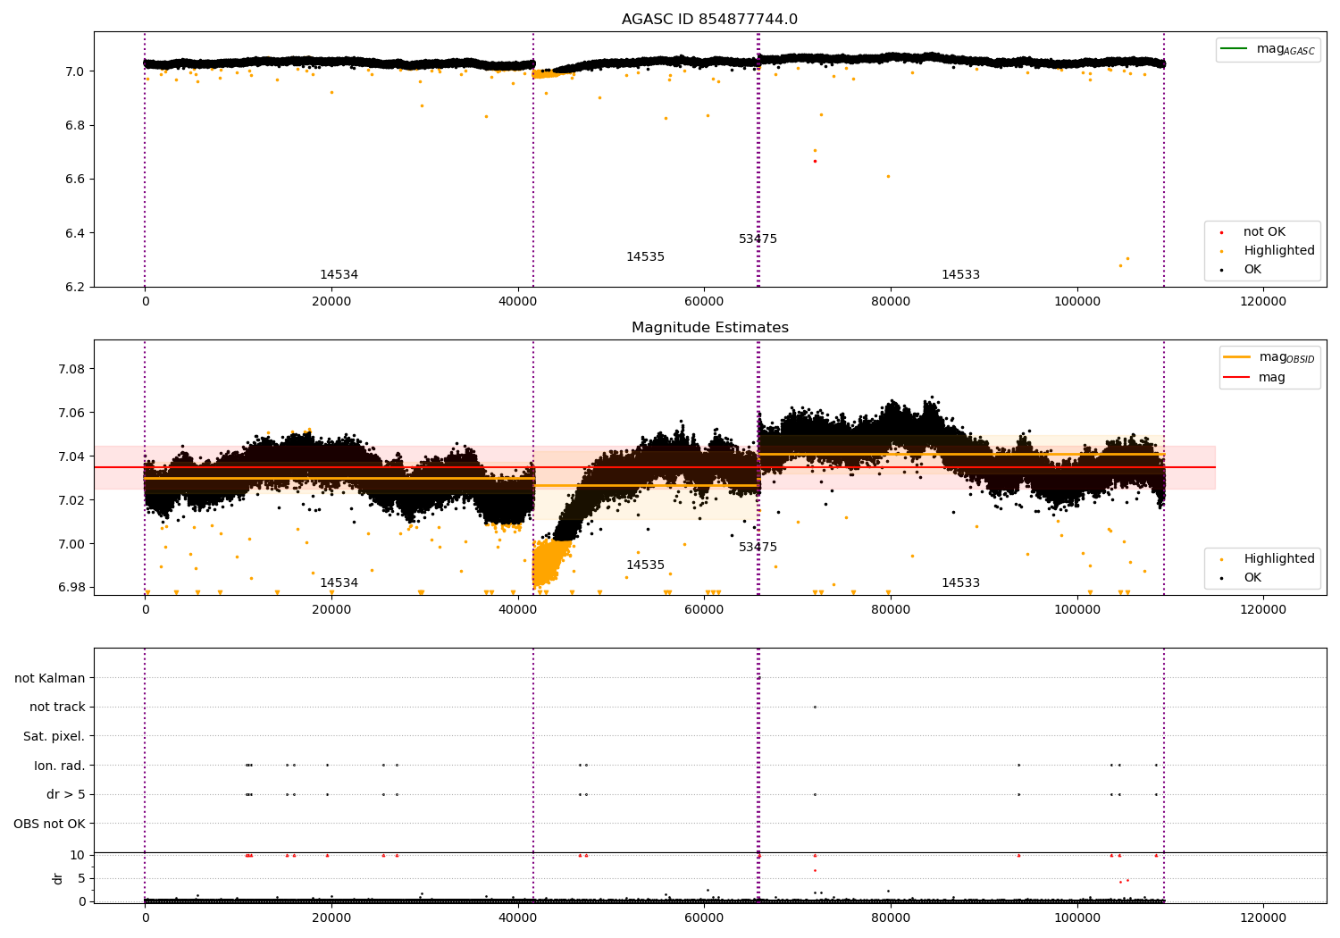
Task: Click the '5' tick on the dr axis
Action: [81, 878]
